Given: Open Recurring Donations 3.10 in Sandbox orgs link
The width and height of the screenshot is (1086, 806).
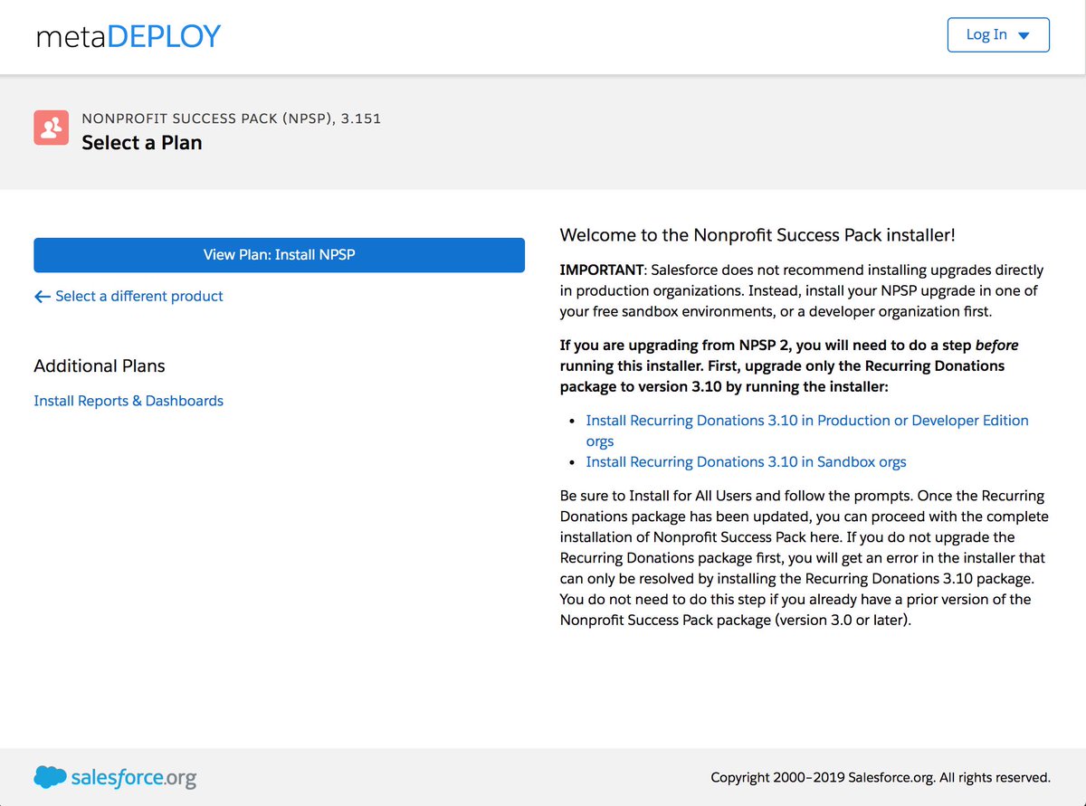Looking at the screenshot, I should coord(746,462).
